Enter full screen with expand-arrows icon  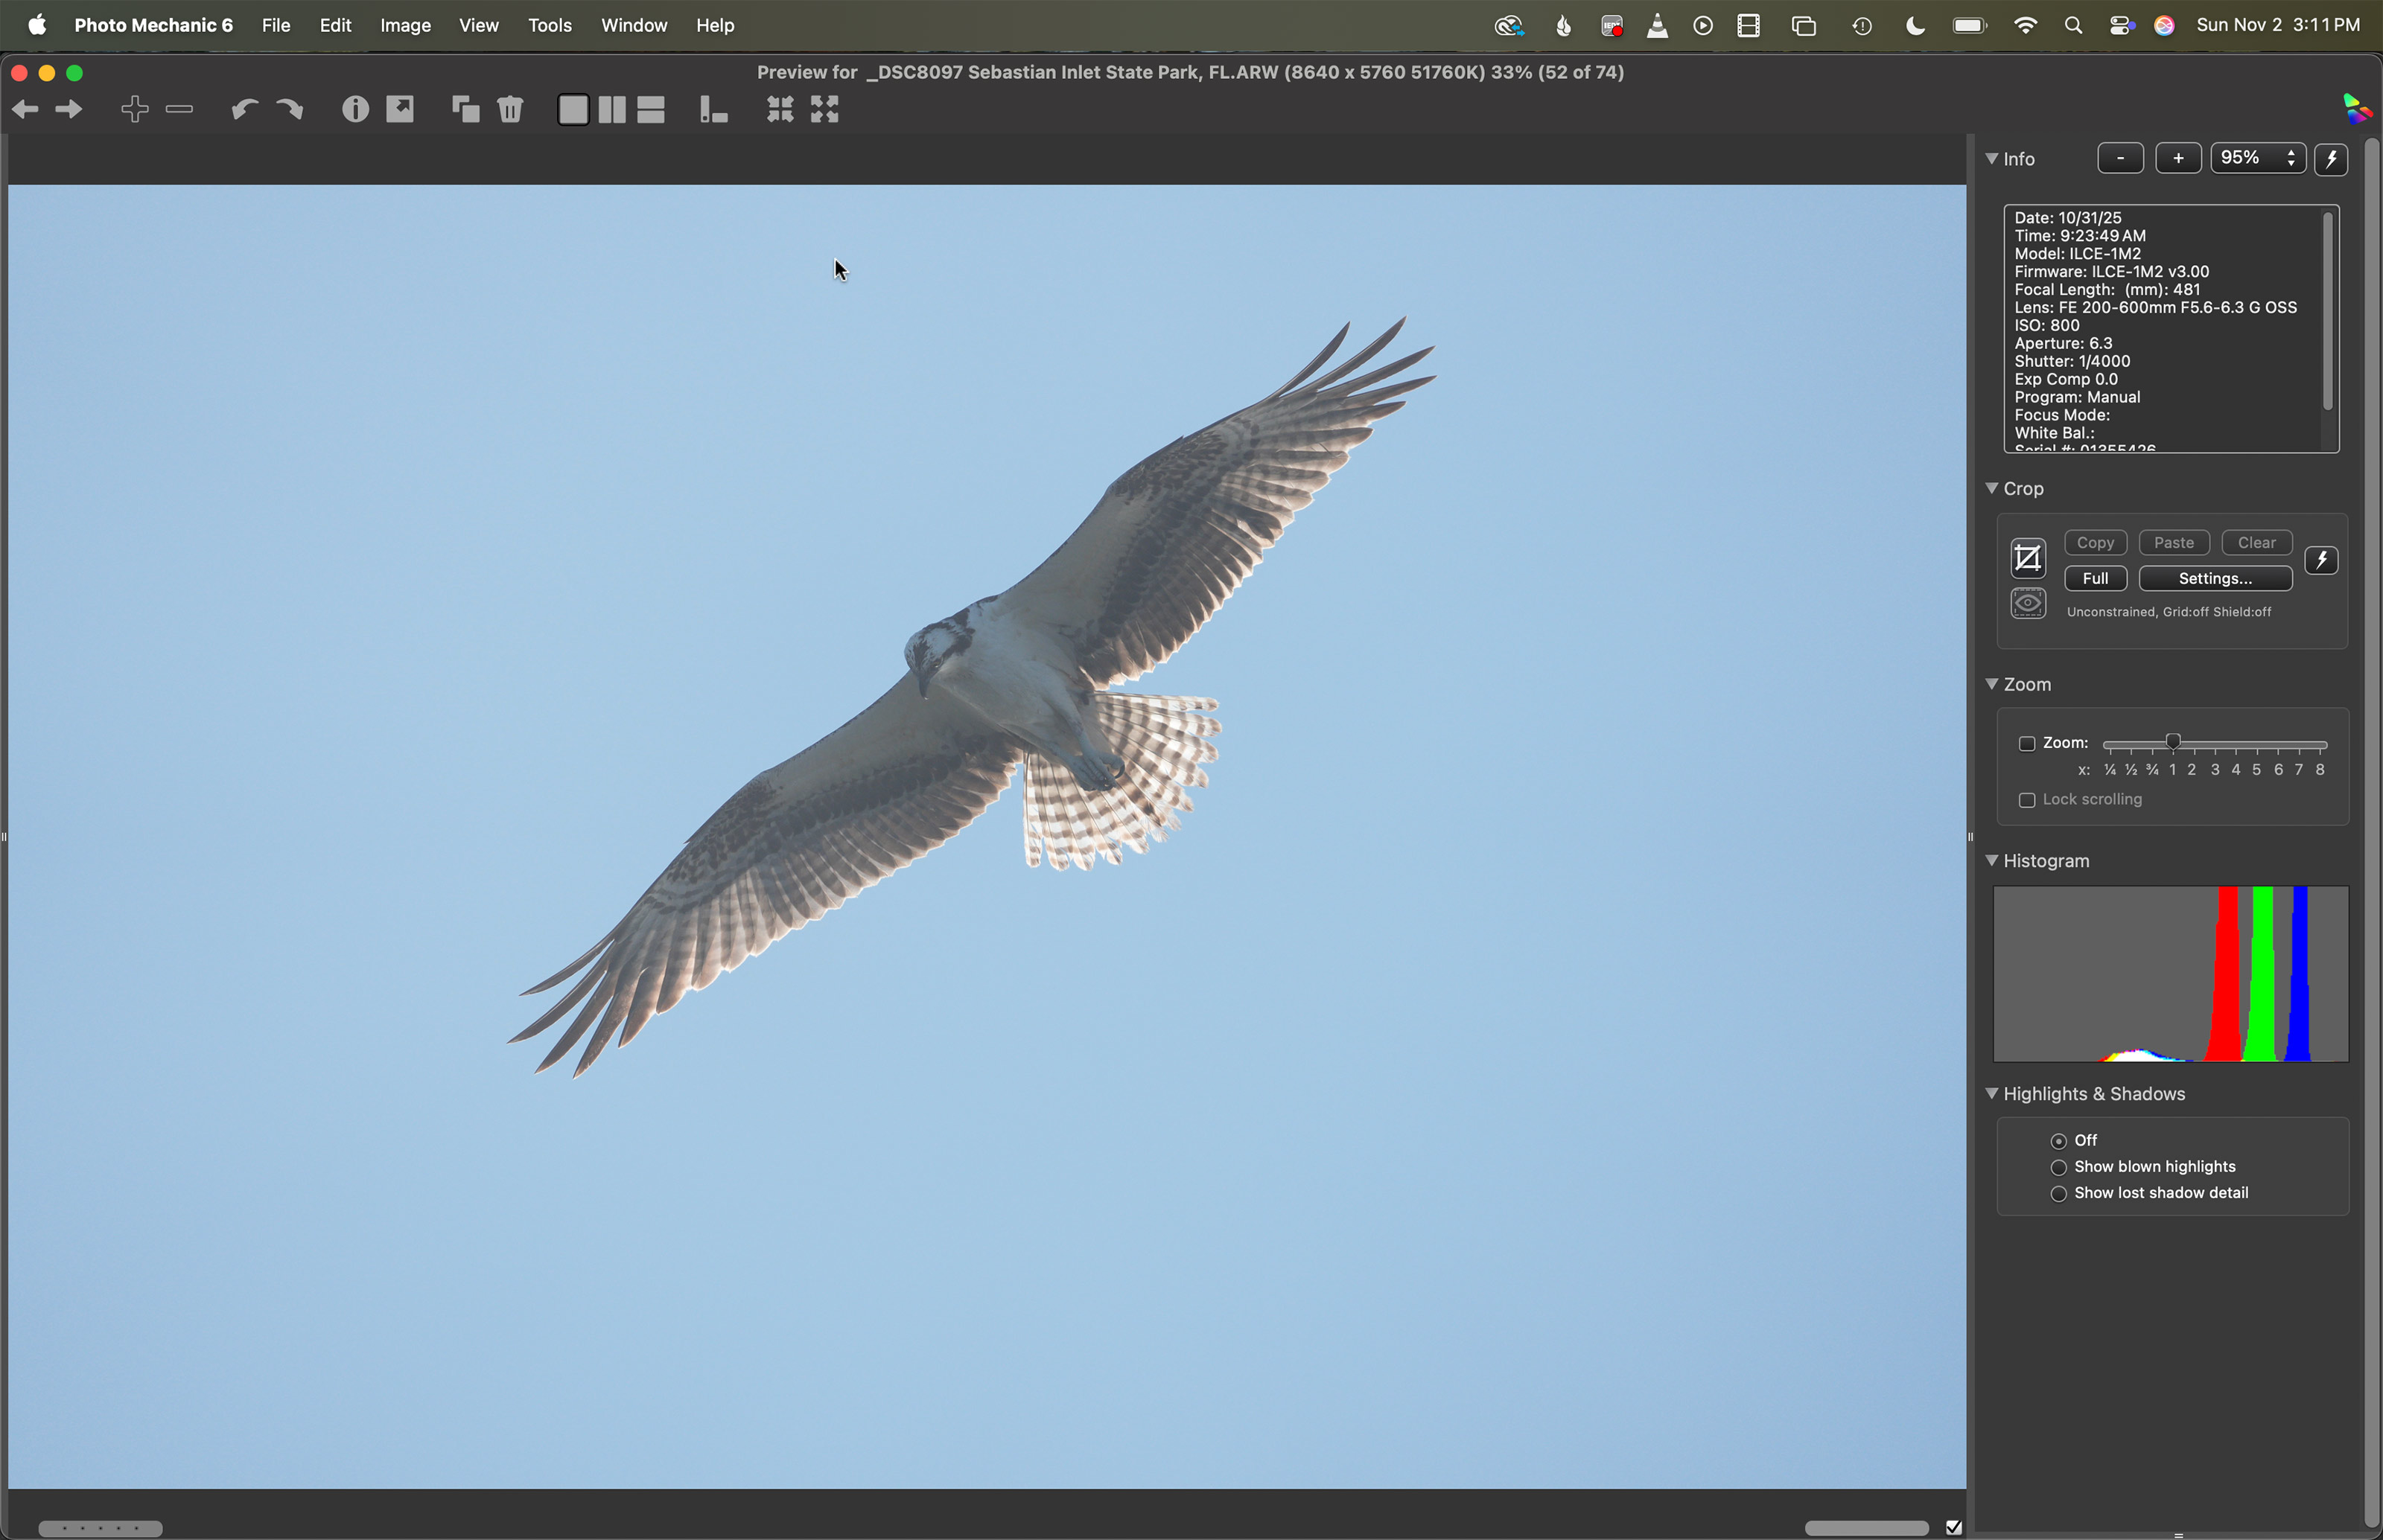click(x=825, y=109)
